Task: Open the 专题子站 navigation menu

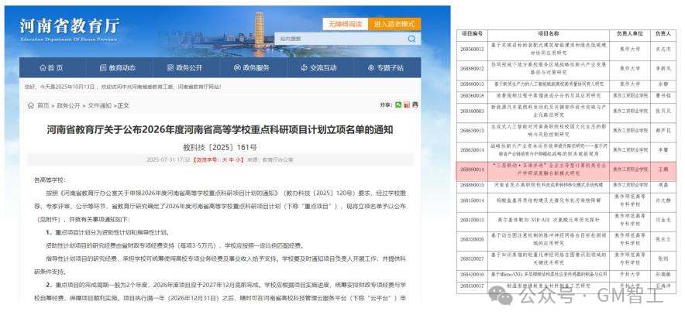Action: [x=386, y=67]
